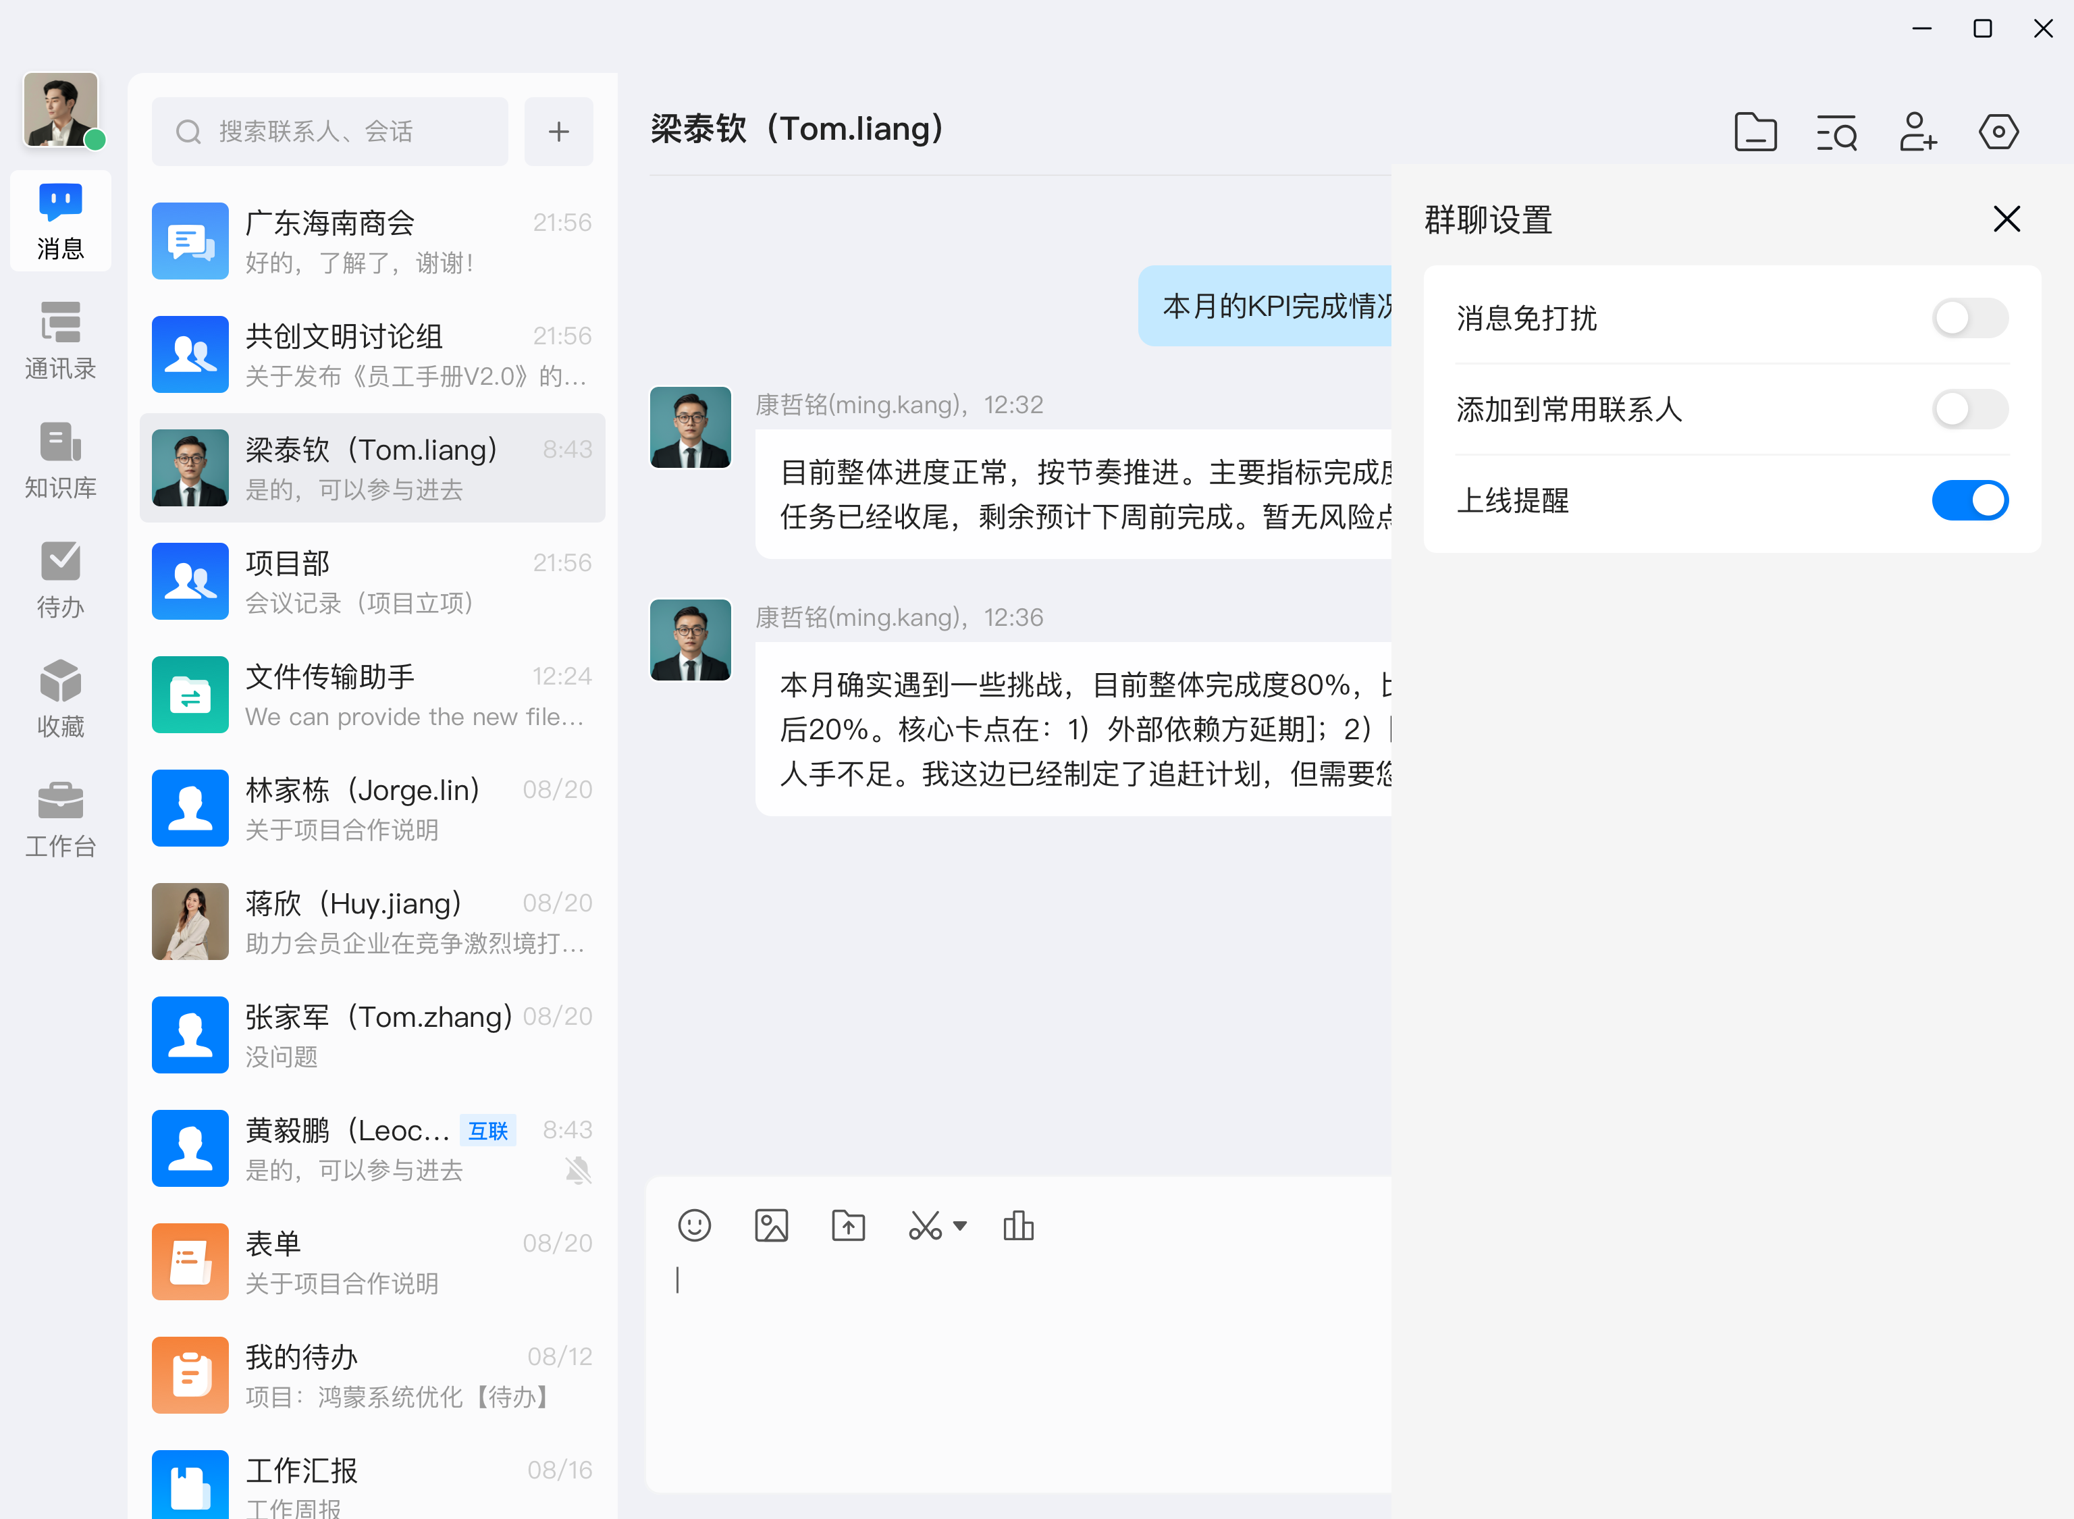Viewport: 2074px width, 1519px height.
Task: Turn on 添加到常用联系人 switch
Action: click(x=1969, y=409)
